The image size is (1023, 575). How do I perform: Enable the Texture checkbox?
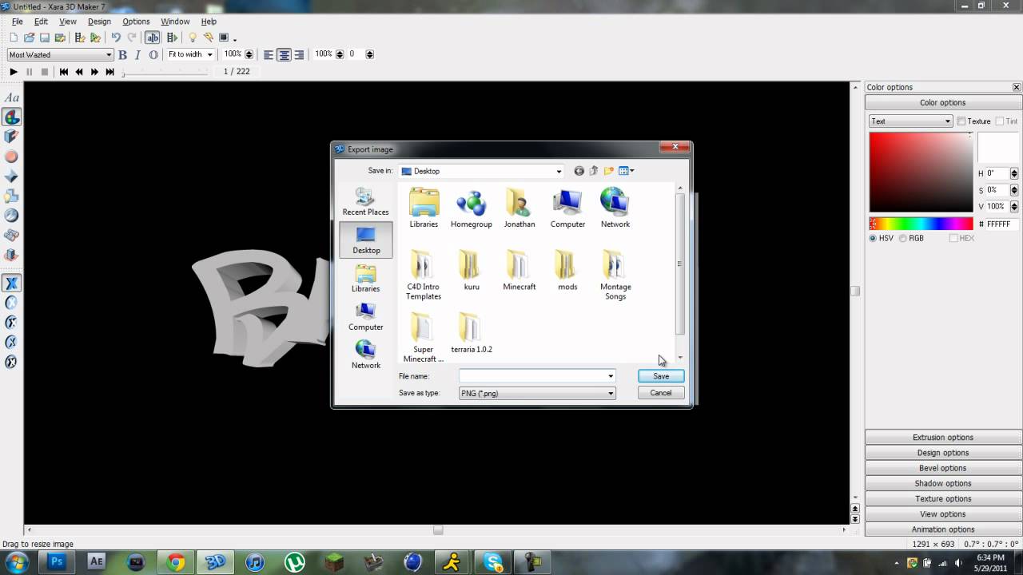[x=961, y=121]
